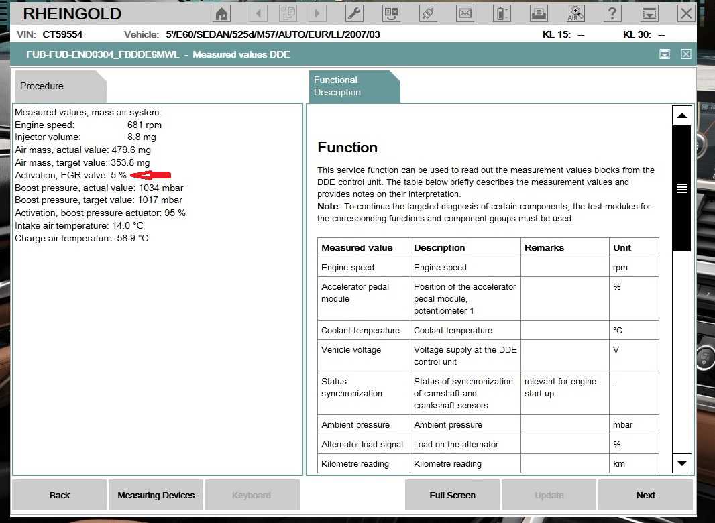The width and height of the screenshot is (715, 523).
Task: Click the battery status icon
Action: (501, 13)
